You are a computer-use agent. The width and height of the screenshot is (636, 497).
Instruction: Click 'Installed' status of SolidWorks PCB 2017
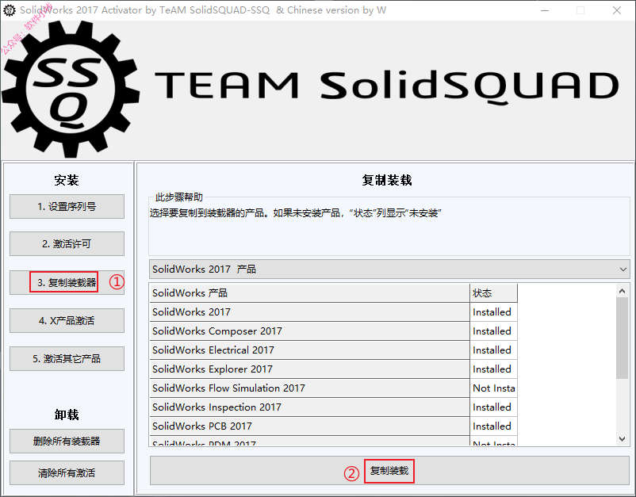coord(493,426)
